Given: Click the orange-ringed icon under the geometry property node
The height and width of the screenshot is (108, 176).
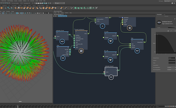Looking at the screenshot, I should (x=129, y=28).
